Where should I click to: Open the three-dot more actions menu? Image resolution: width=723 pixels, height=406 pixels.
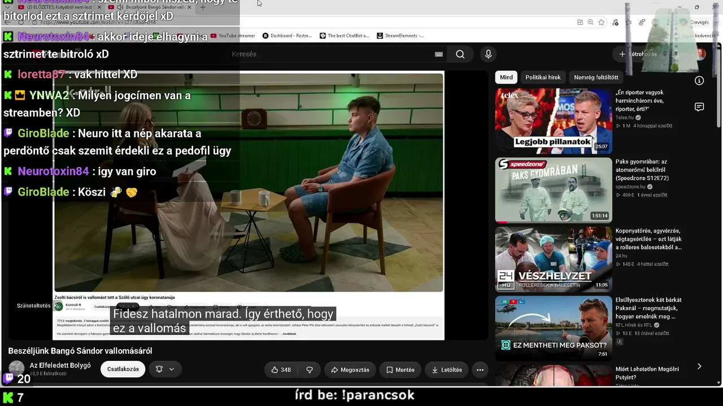pyautogui.click(x=480, y=370)
